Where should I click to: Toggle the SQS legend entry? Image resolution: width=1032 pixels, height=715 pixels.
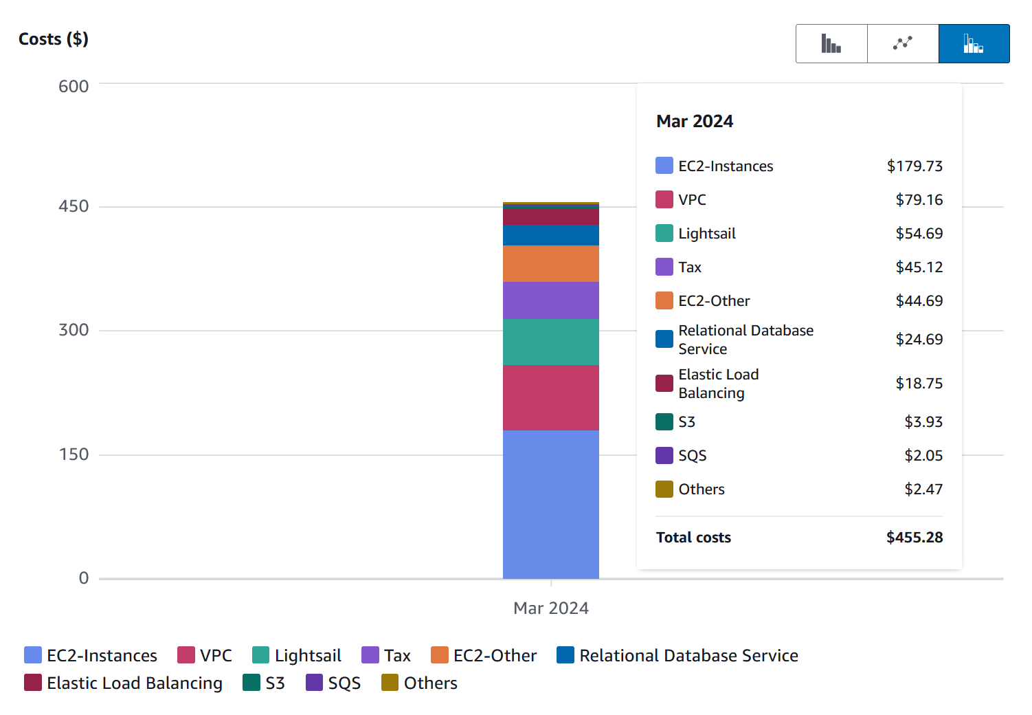click(334, 683)
